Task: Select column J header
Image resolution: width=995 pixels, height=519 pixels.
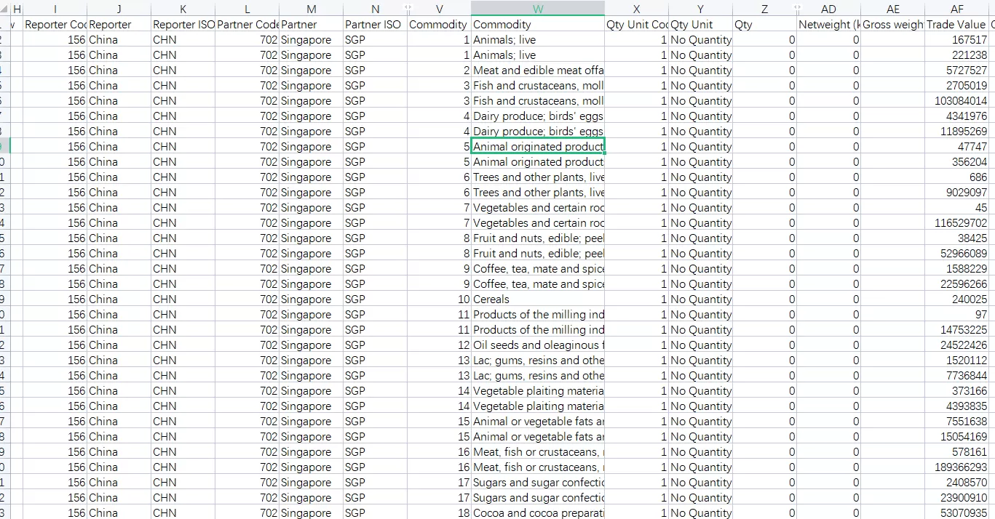Action: coord(119,8)
